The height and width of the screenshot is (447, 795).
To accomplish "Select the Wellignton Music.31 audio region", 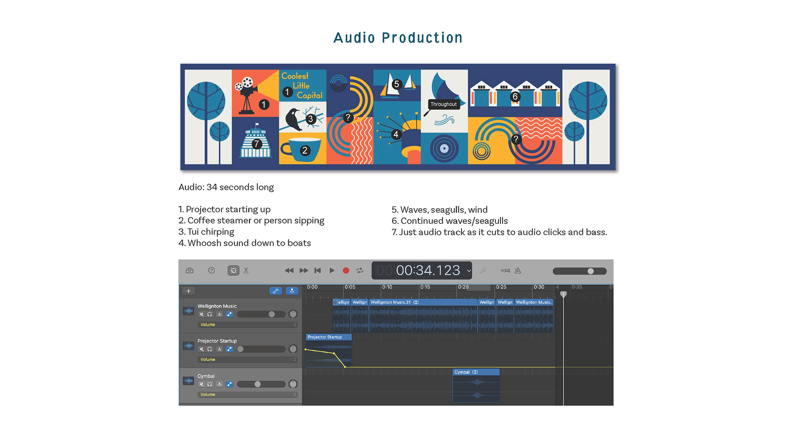I will [x=423, y=316].
